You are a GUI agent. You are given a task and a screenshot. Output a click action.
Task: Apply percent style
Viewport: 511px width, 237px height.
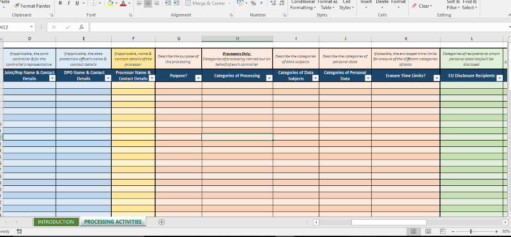click(253, 3)
